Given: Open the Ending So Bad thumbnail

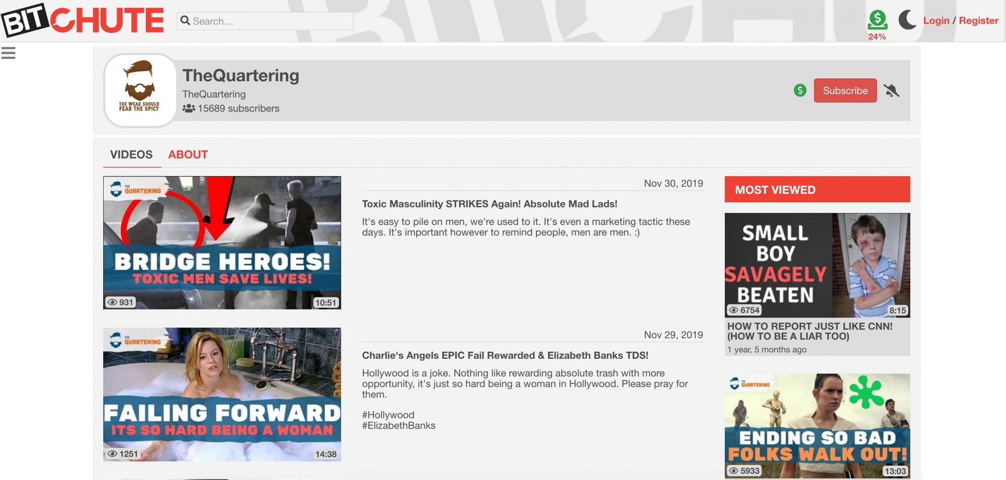Looking at the screenshot, I should tap(817, 426).
